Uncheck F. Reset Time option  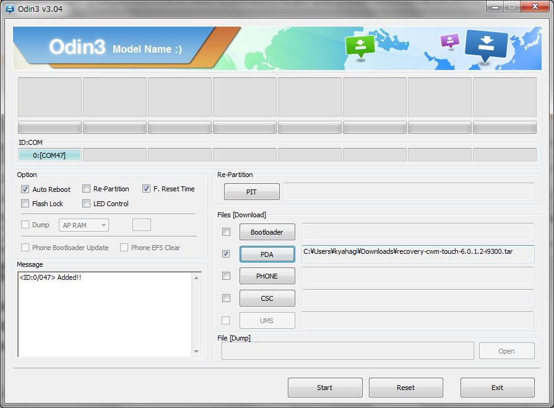[146, 189]
